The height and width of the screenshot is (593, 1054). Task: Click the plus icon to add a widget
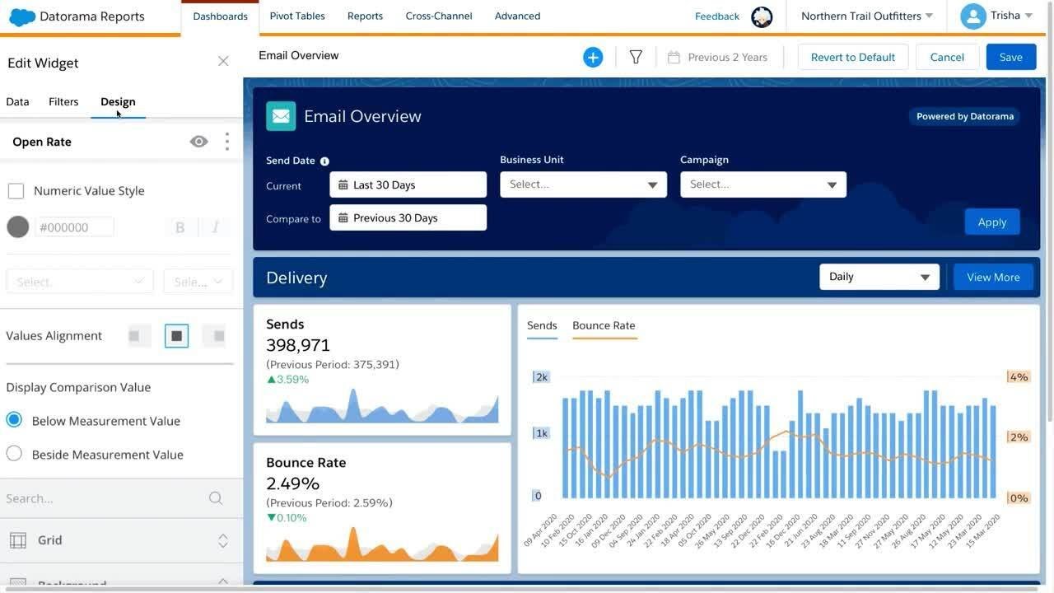pos(593,56)
